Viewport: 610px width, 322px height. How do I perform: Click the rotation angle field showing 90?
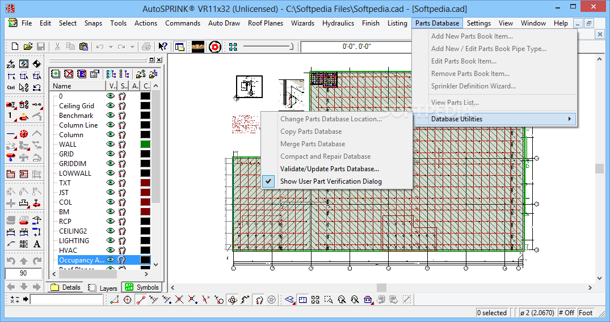tap(23, 273)
